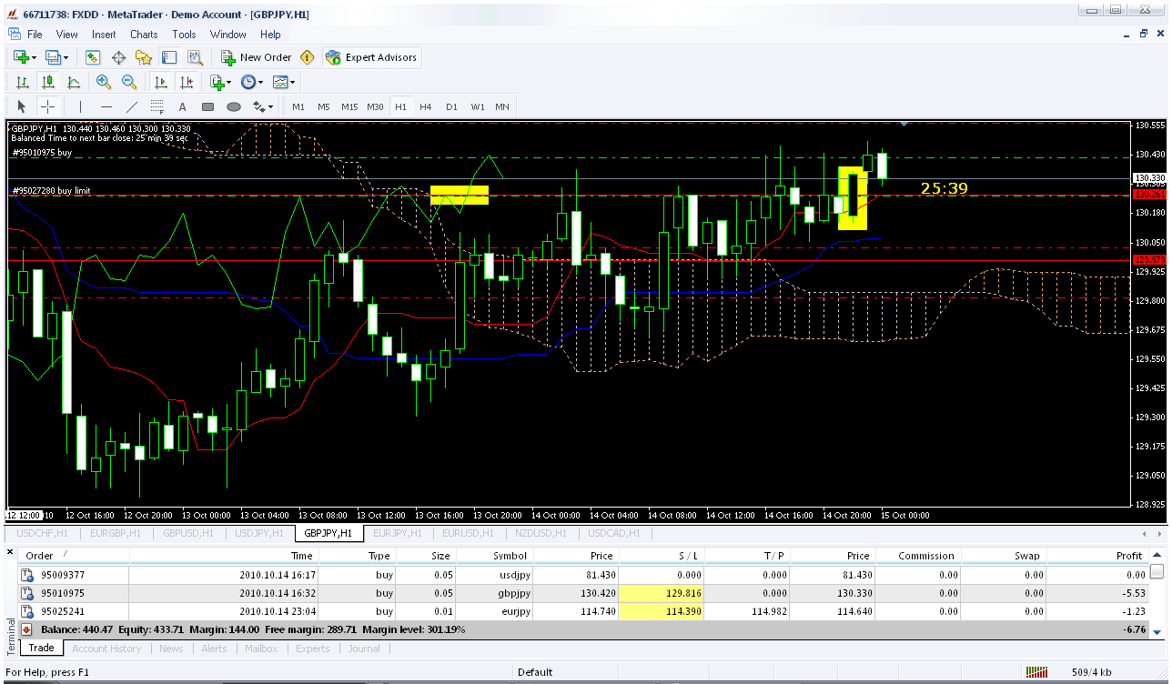Switch timeframe to H4
Viewport: 1172px width, 684px height.
click(x=426, y=106)
